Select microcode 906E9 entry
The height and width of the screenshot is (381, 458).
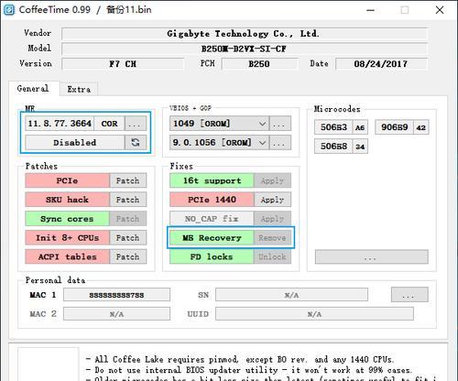(402, 127)
